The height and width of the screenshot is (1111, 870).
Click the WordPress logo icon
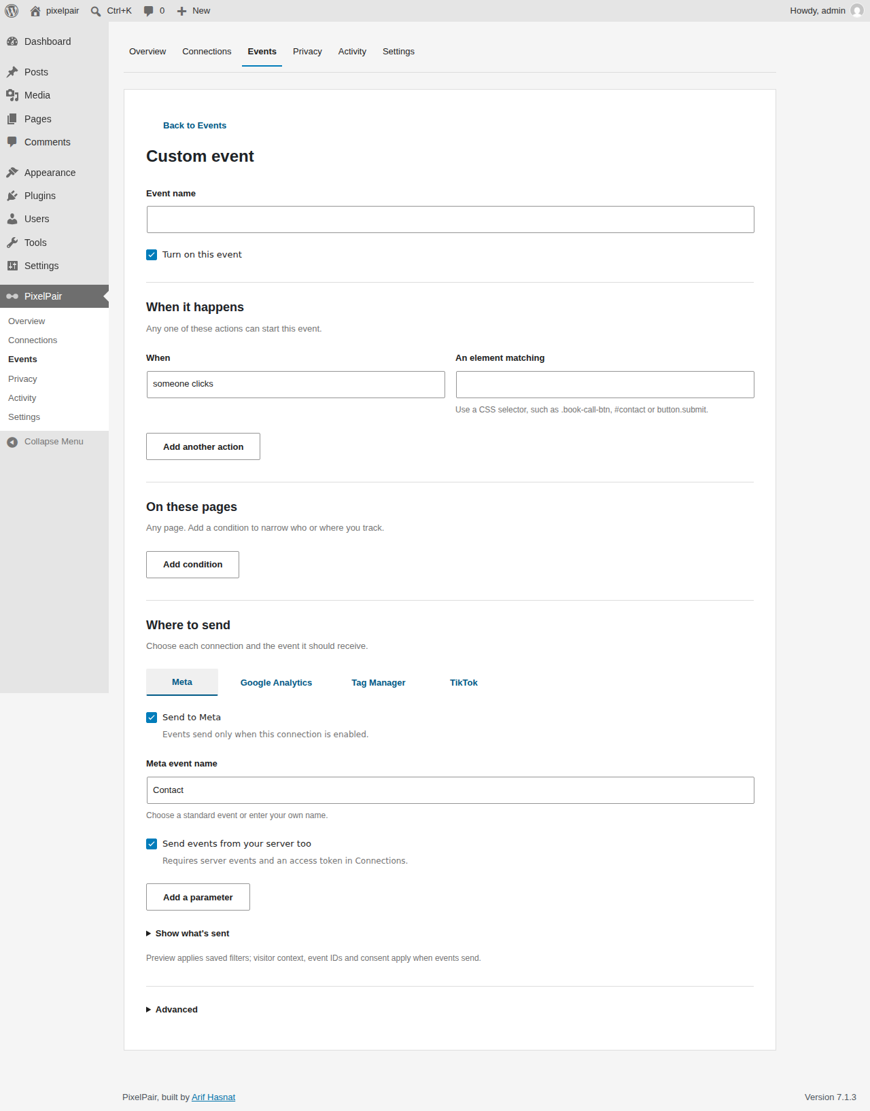12,11
